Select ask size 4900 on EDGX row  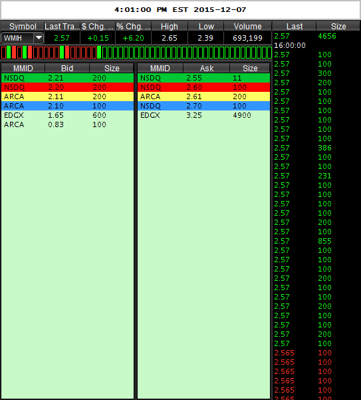coord(242,115)
